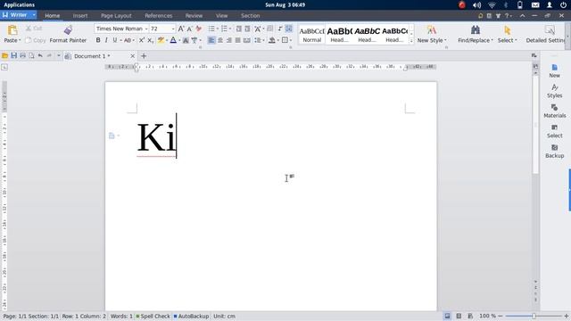The width and height of the screenshot is (571, 321).
Task: Click the Paste clipboard icon
Action: pos(12,30)
